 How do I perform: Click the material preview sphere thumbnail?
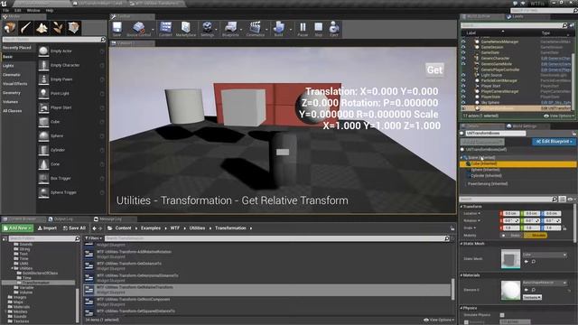tap(510, 290)
